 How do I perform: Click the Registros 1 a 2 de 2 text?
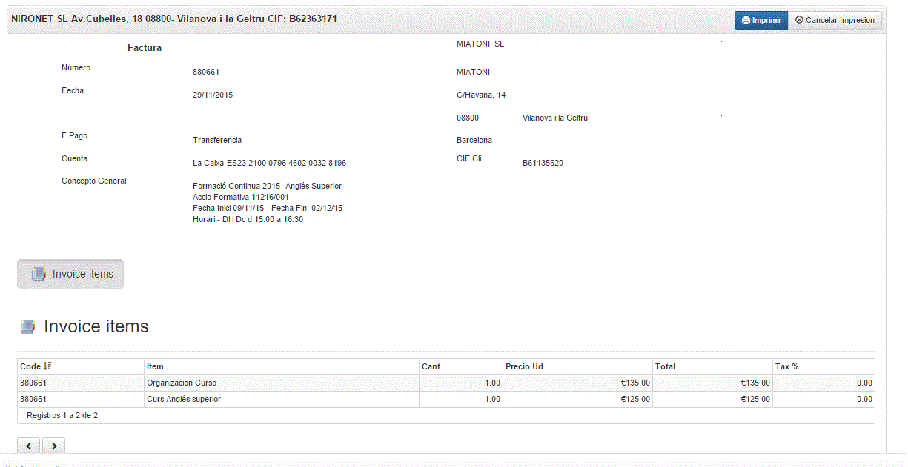(62, 416)
